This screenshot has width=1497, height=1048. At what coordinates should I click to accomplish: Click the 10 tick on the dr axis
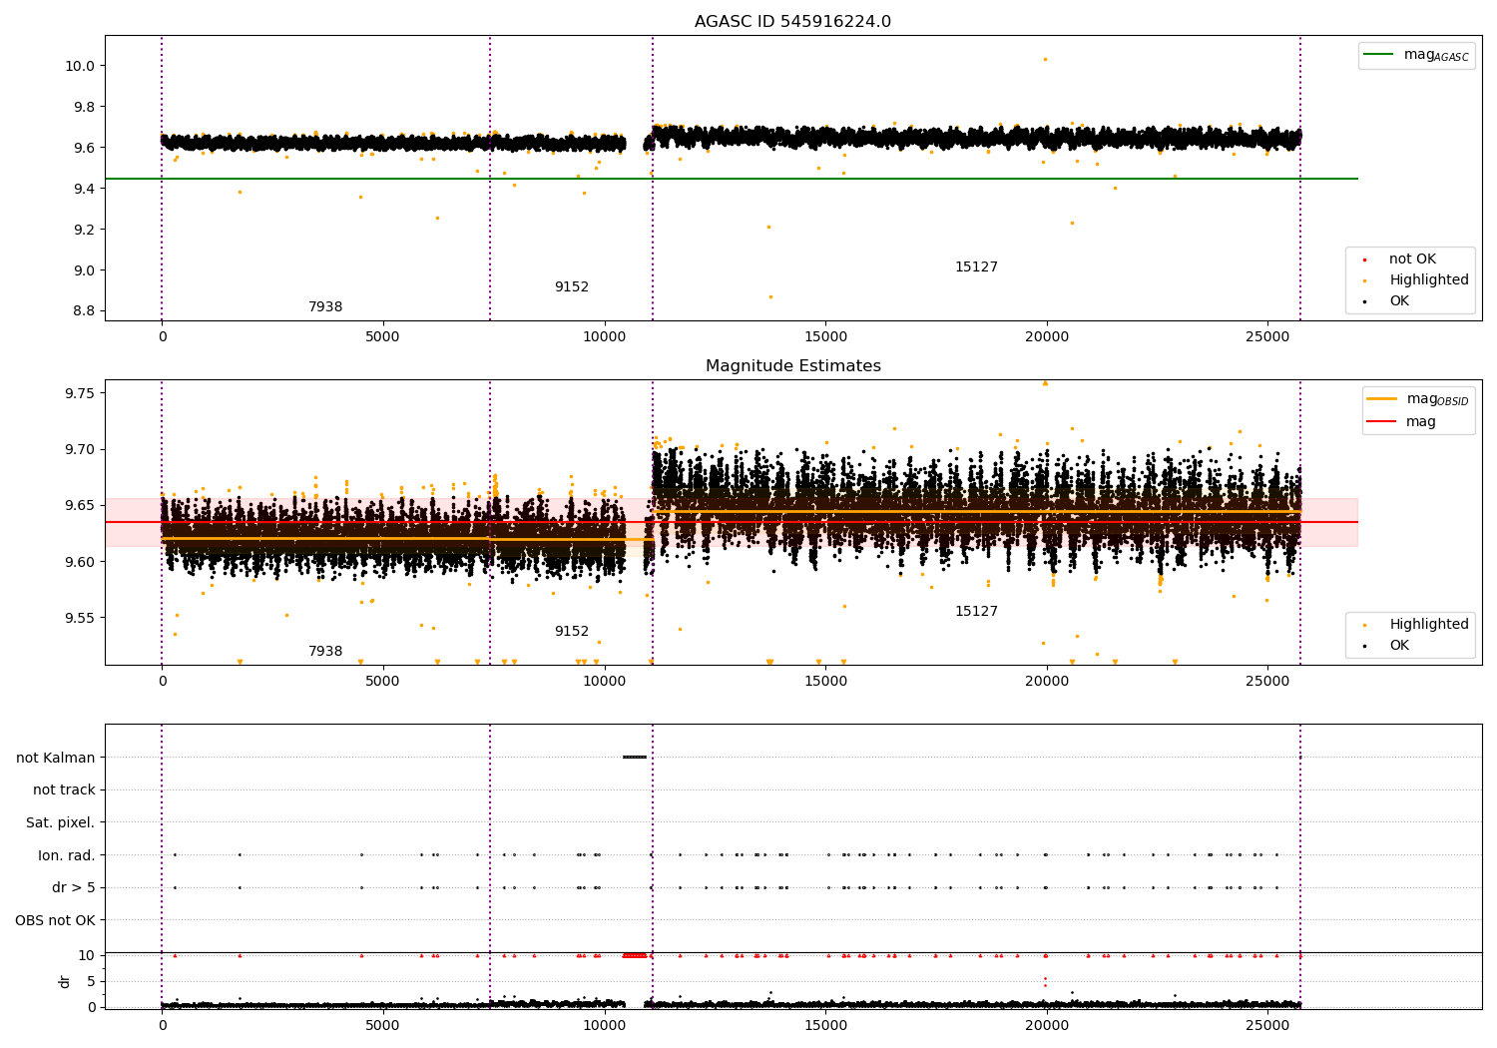coord(87,955)
